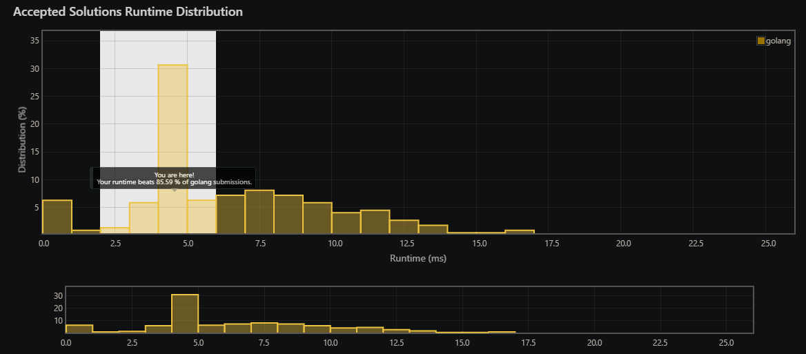
Task: Click the 5–6 ms bar in overview chart
Action: click(211, 329)
